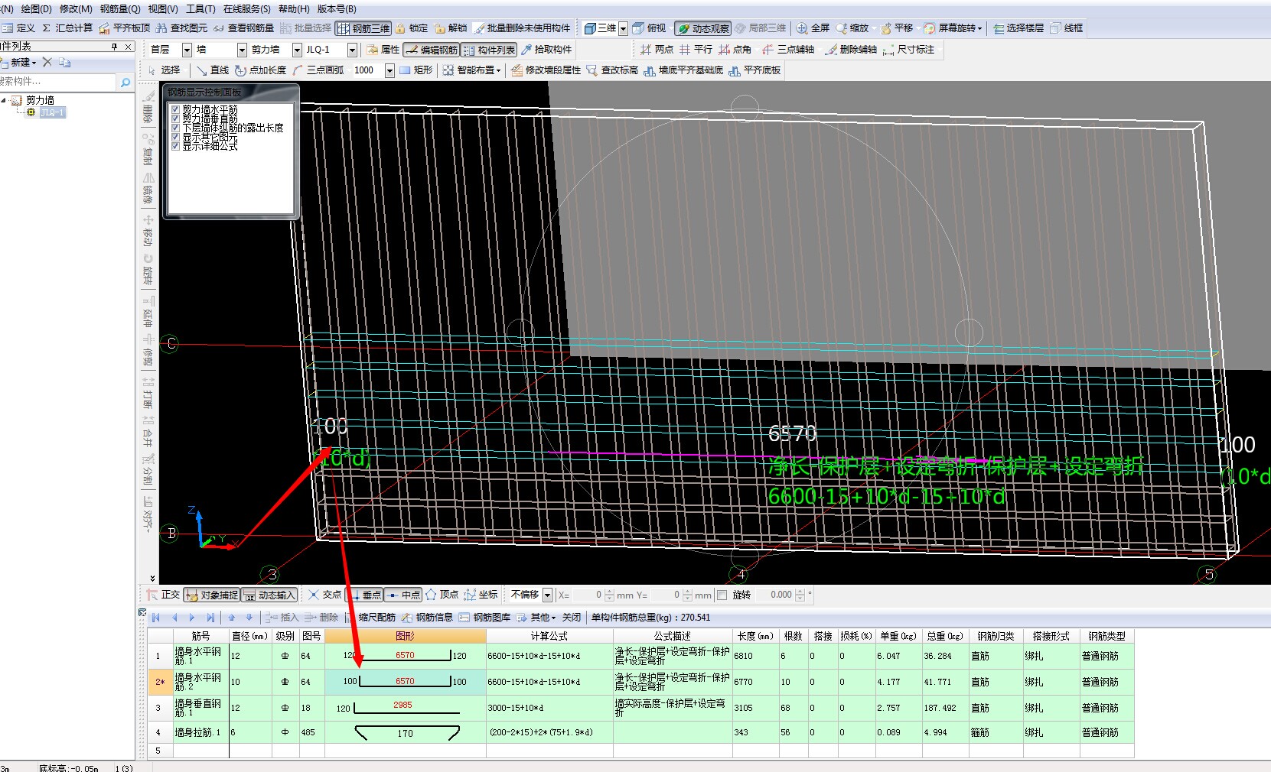Toggle 对象捕捉 snapping
This screenshot has height=772, width=1271.
(x=212, y=595)
